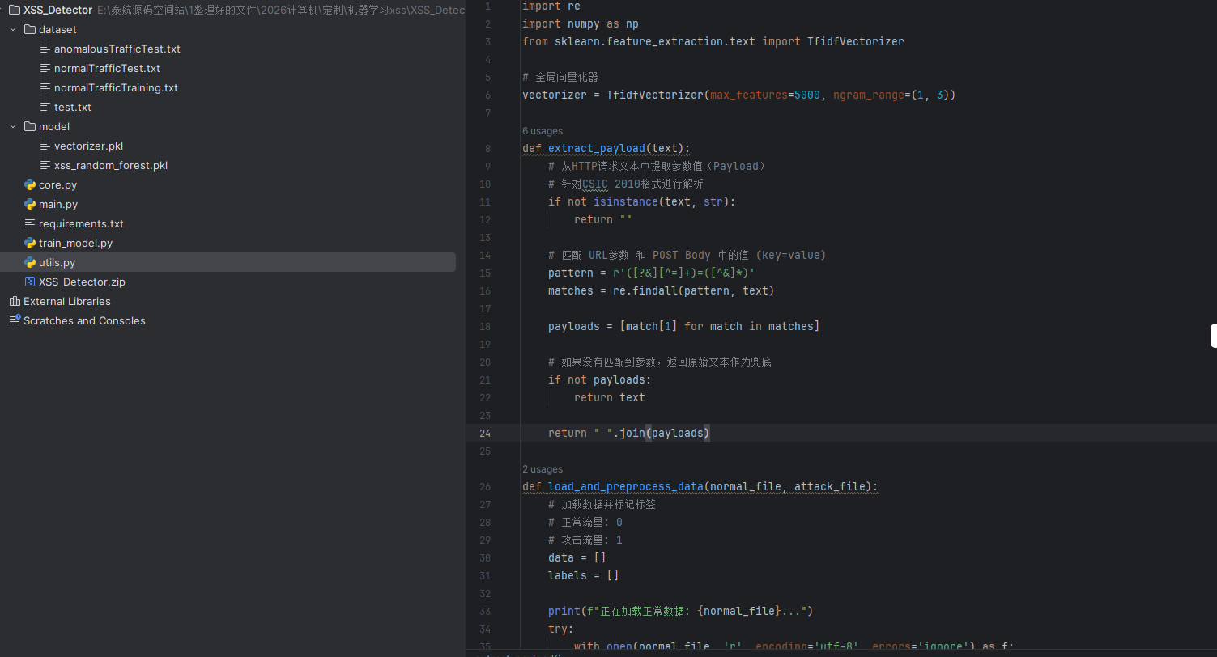
Task: Select normalTrafficTest.txt in the tree
Action: point(107,68)
